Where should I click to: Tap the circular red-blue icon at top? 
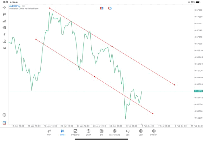click(110, 8)
